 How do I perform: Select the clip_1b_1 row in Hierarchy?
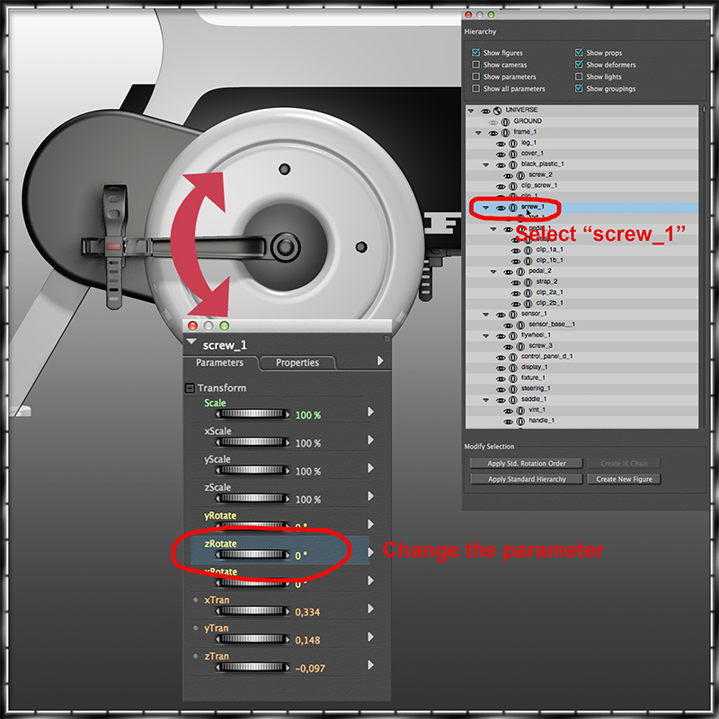[581, 261]
